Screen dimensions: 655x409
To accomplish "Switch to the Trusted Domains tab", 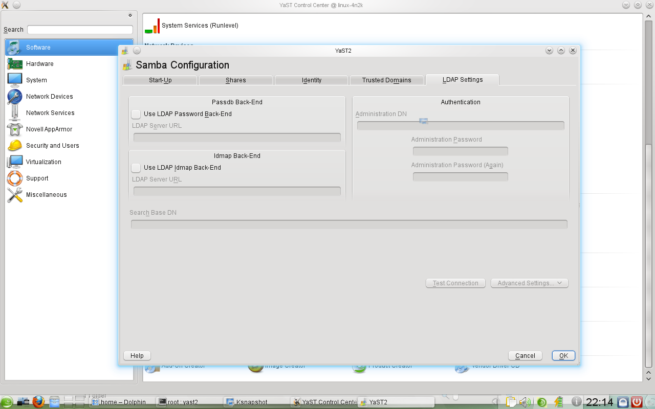I will [387, 80].
